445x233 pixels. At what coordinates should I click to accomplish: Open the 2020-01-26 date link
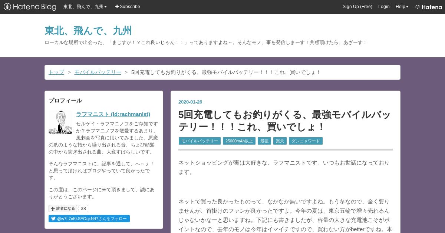tap(190, 102)
